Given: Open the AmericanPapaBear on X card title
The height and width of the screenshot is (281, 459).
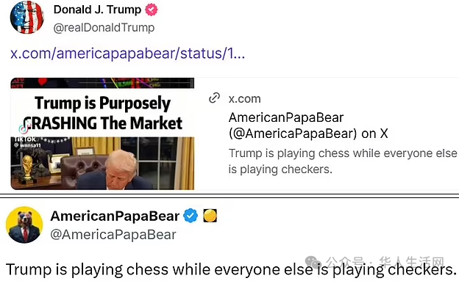Looking at the screenshot, I should (308, 125).
